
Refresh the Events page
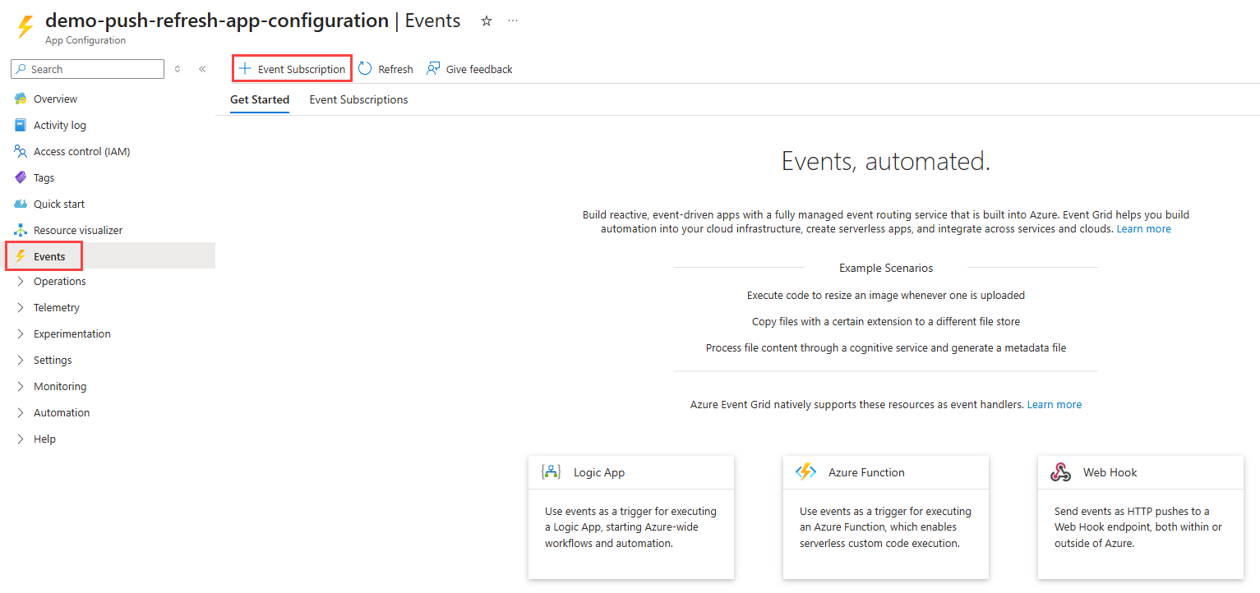click(385, 69)
